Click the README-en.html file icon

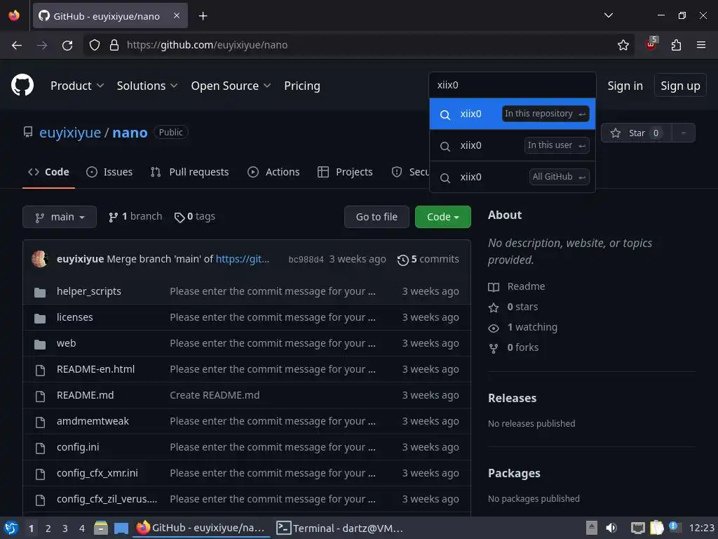pyautogui.click(x=40, y=370)
